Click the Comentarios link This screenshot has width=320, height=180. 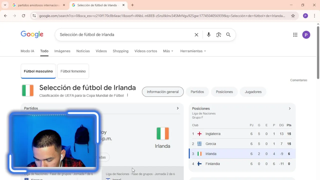click(x=299, y=80)
